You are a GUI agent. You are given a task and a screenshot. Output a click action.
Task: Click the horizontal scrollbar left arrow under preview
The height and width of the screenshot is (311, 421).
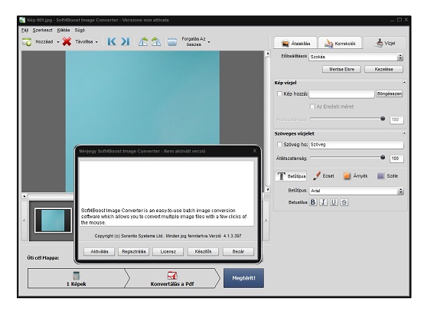click(x=24, y=196)
